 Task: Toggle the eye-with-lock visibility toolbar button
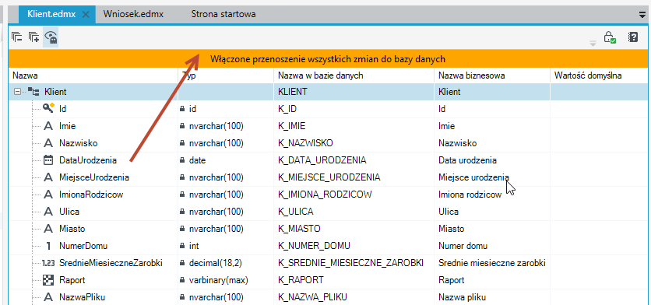(x=51, y=37)
